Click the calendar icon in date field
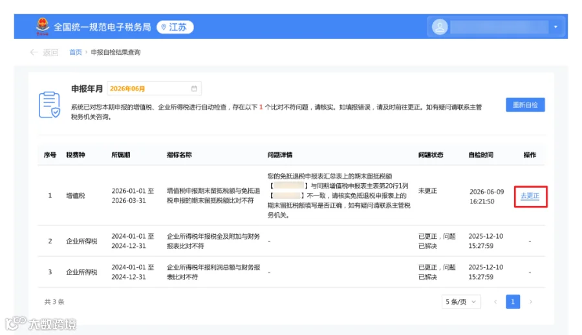Image resolution: width=582 pixels, height=335 pixels. [x=194, y=88]
